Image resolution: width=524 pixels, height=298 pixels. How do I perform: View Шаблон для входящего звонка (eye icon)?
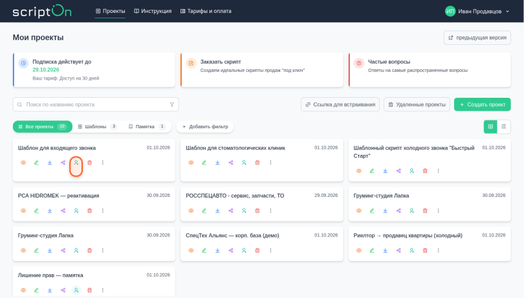[x=23, y=163]
